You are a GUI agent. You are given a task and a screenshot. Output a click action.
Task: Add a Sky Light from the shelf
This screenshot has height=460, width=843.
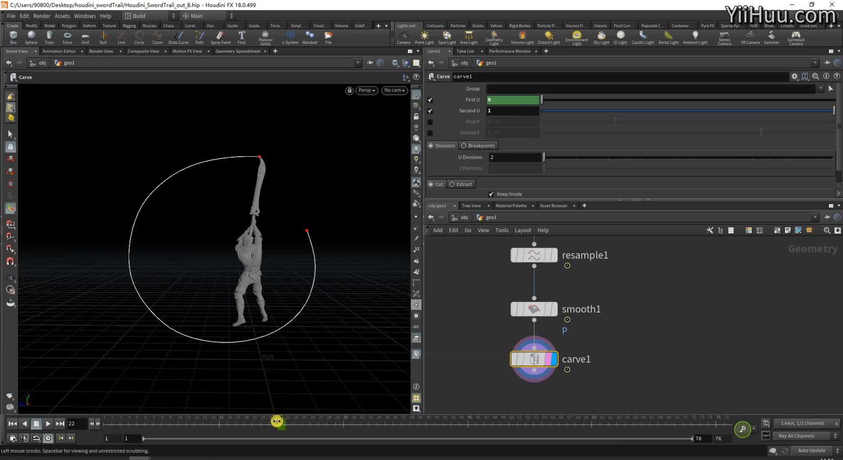click(x=602, y=37)
